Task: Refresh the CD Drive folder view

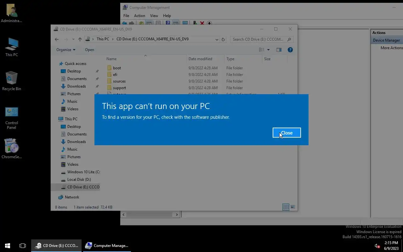Action: [x=223, y=39]
